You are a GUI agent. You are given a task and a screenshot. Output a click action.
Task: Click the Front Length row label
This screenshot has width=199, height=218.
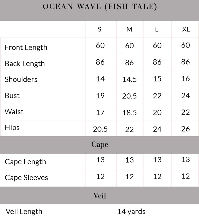coord(26,47)
